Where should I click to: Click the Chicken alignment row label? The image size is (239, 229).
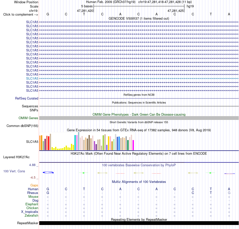32,208
